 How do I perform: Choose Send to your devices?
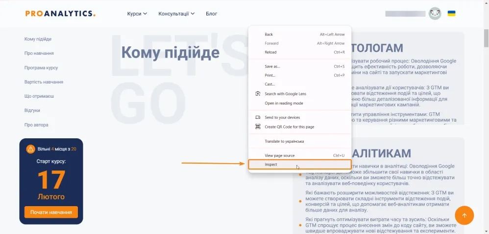pyautogui.click(x=300, y=117)
